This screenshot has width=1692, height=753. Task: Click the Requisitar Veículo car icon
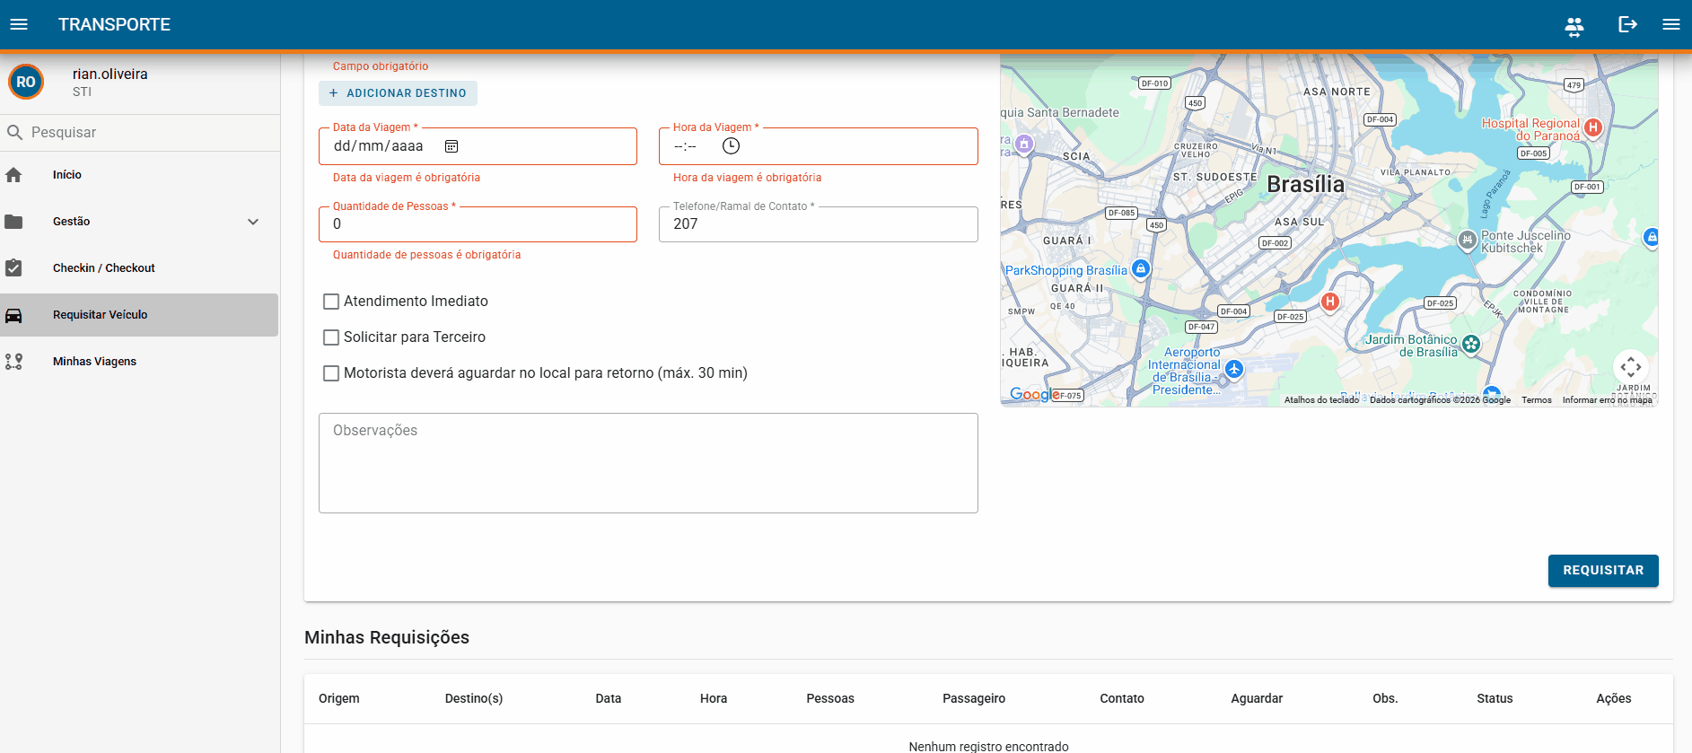pos(13,315)
